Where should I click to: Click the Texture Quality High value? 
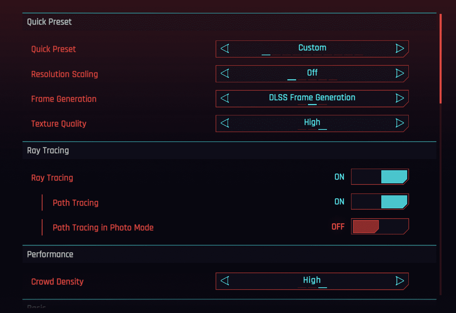coord(312,122)
